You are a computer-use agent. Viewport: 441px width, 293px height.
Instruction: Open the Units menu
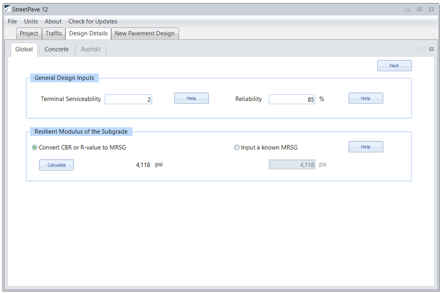tap(31, 22)
